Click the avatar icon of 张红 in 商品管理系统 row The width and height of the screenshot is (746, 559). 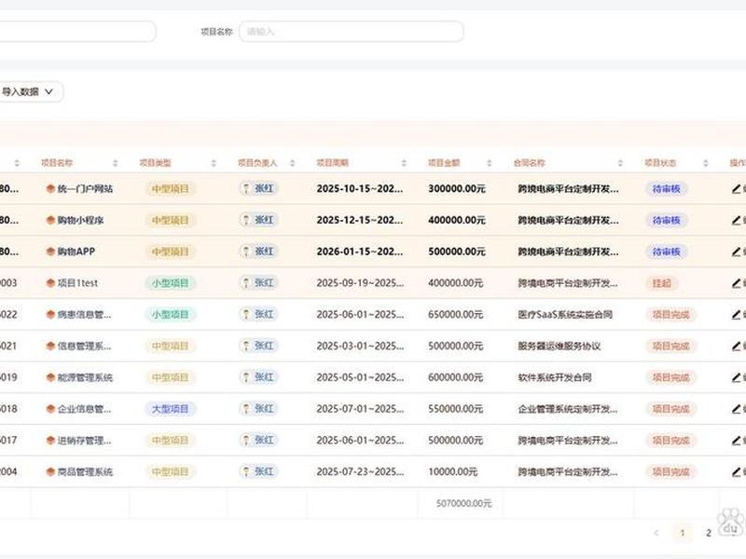tap(246, 471)
